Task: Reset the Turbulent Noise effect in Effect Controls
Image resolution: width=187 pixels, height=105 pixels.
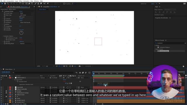Action: pos(21,11)
